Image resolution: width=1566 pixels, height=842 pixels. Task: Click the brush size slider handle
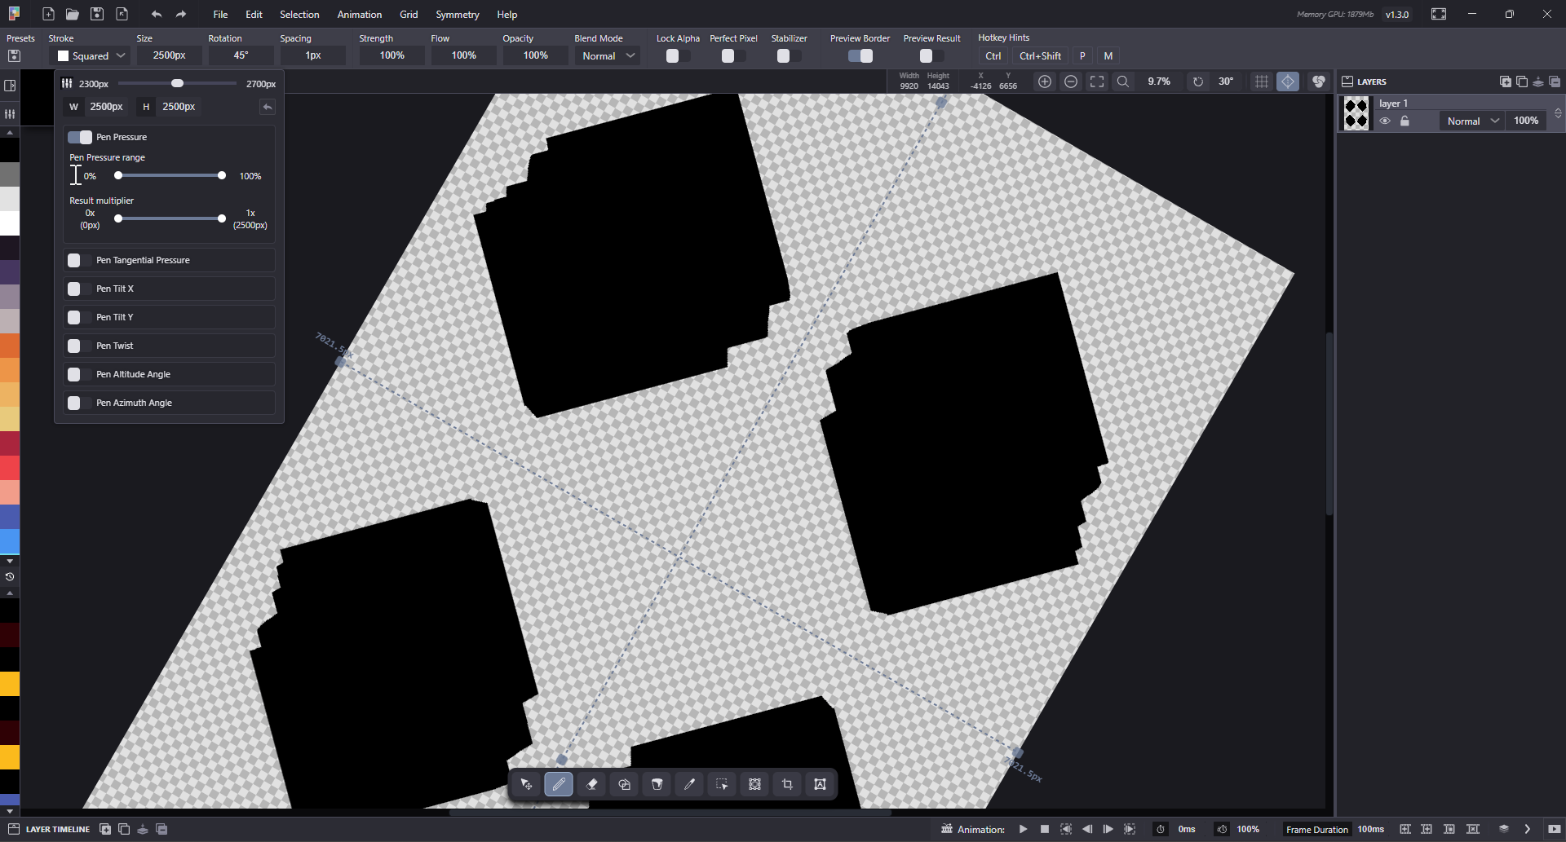[177, 83]
